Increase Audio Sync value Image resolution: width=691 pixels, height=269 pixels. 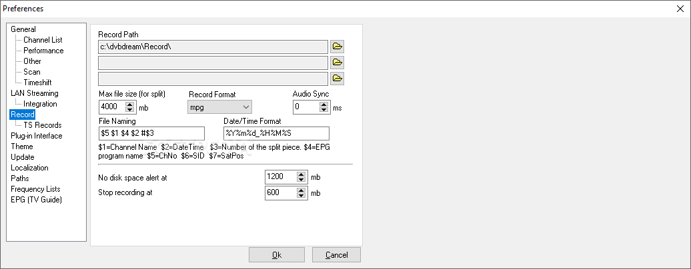(324, 105)
